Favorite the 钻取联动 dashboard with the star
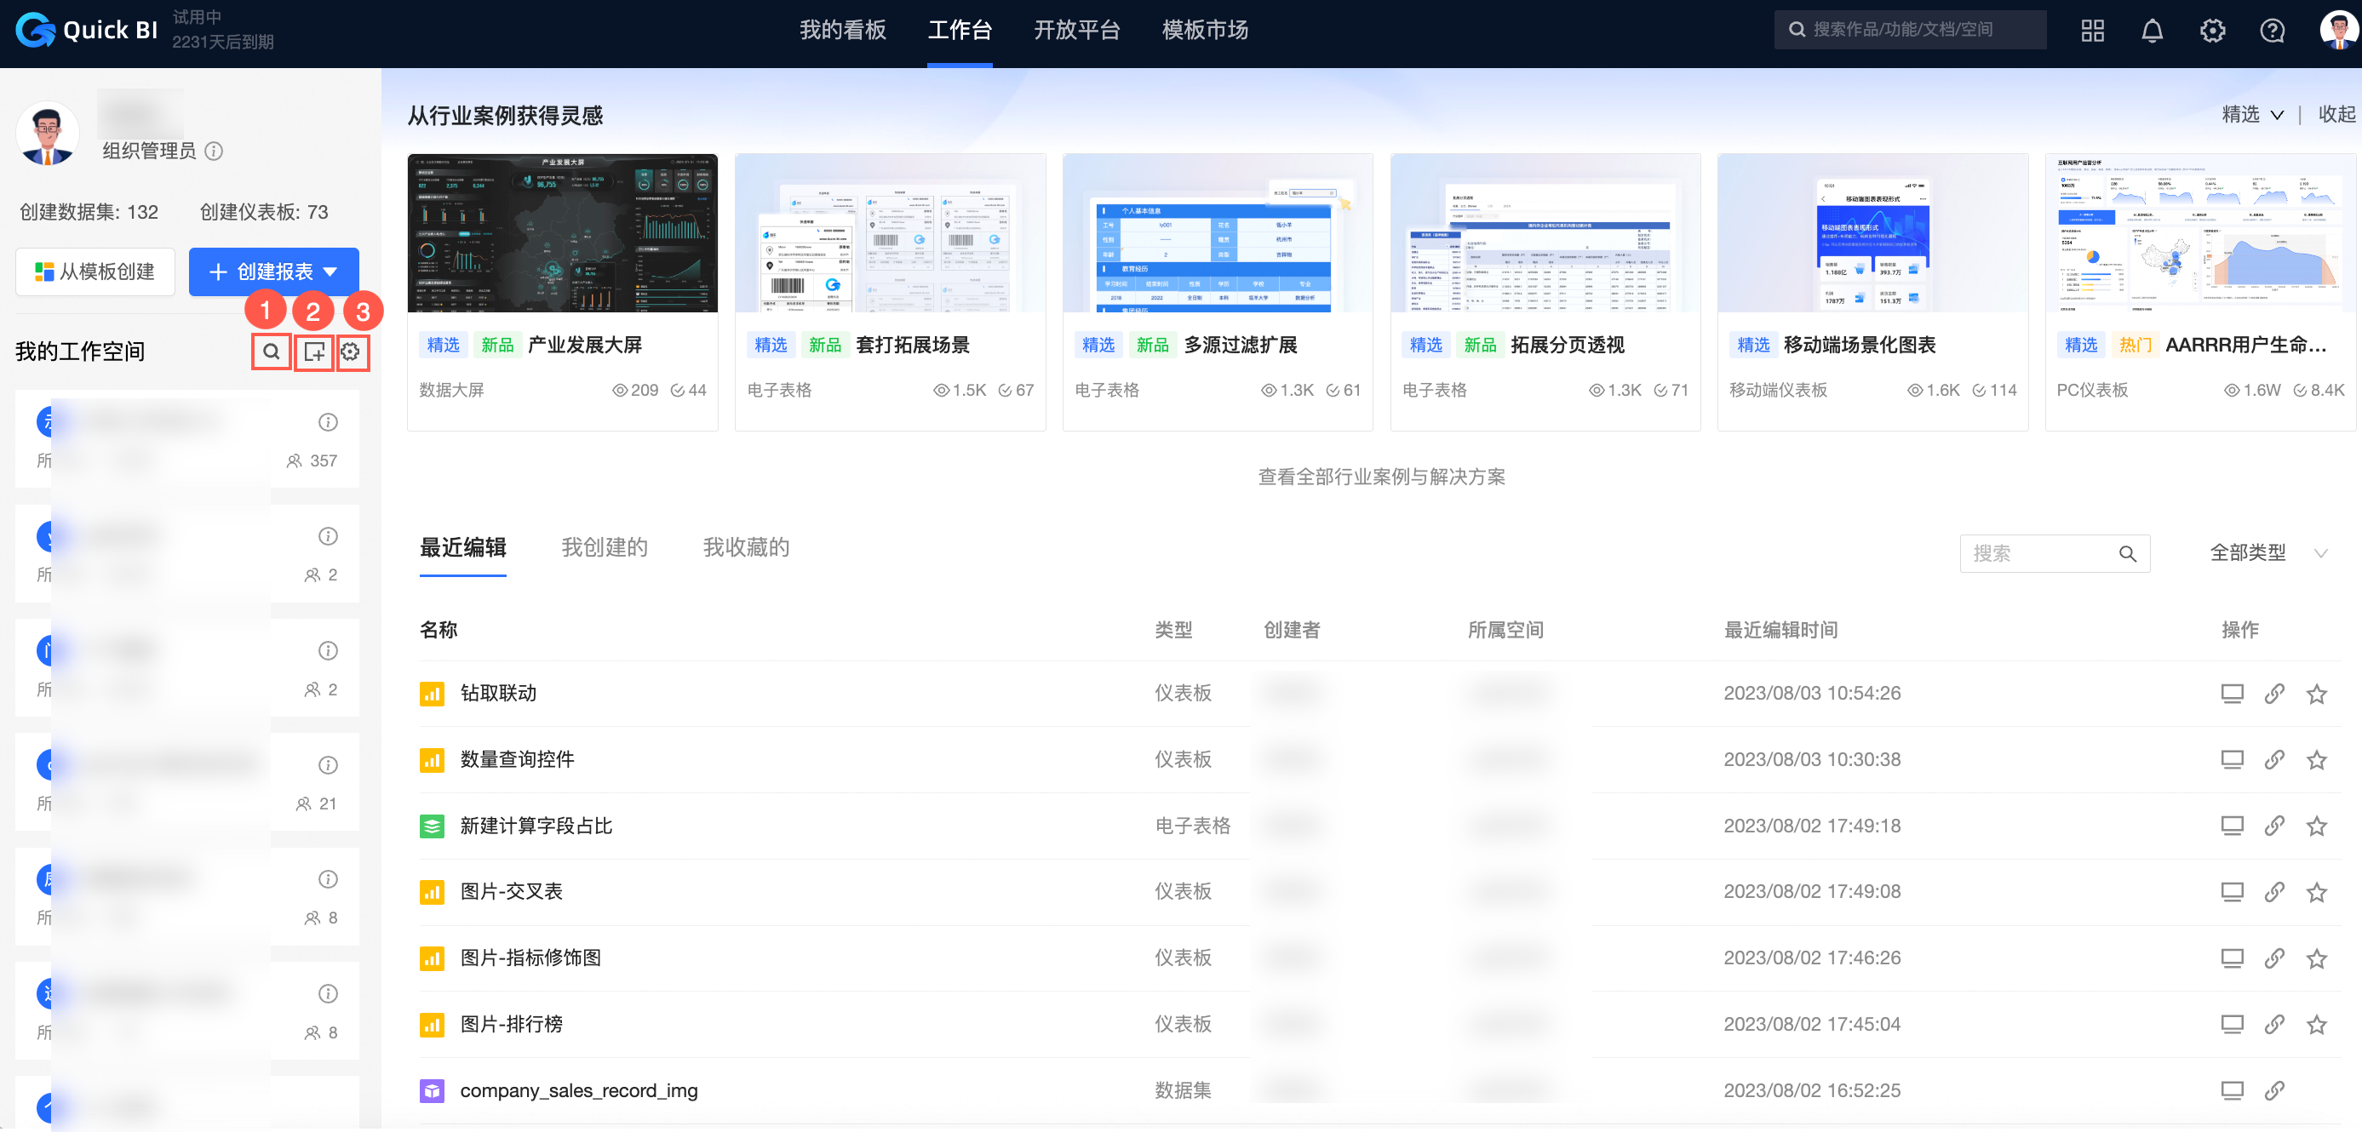The width and height of the screenshot is (2362, 1132). tap(2317, 694)
